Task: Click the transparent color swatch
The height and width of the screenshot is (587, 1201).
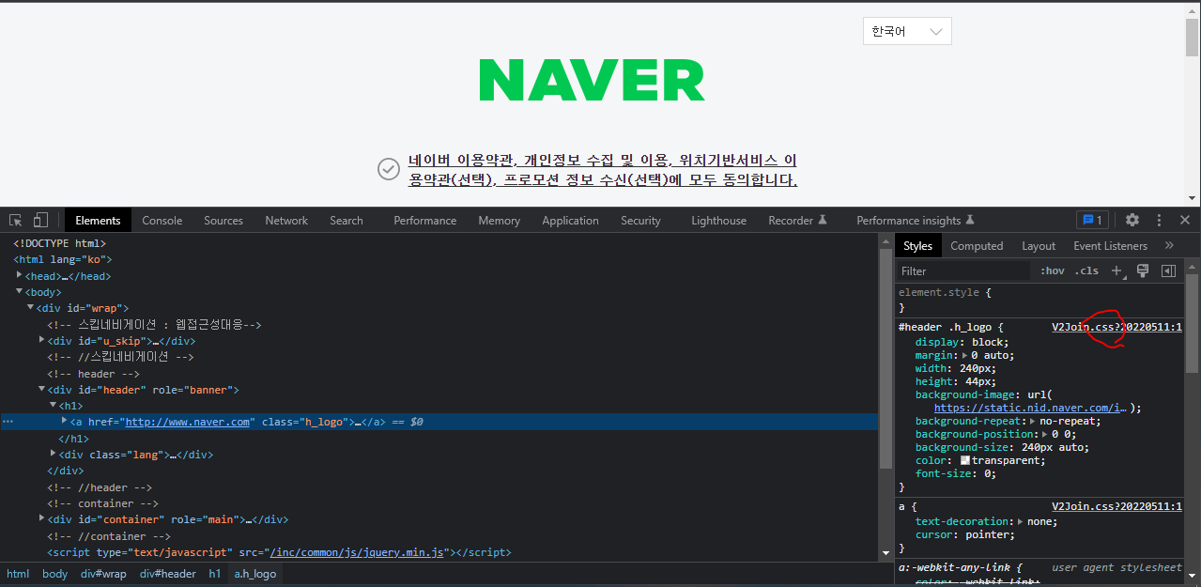Action: (x=965, y=460)
